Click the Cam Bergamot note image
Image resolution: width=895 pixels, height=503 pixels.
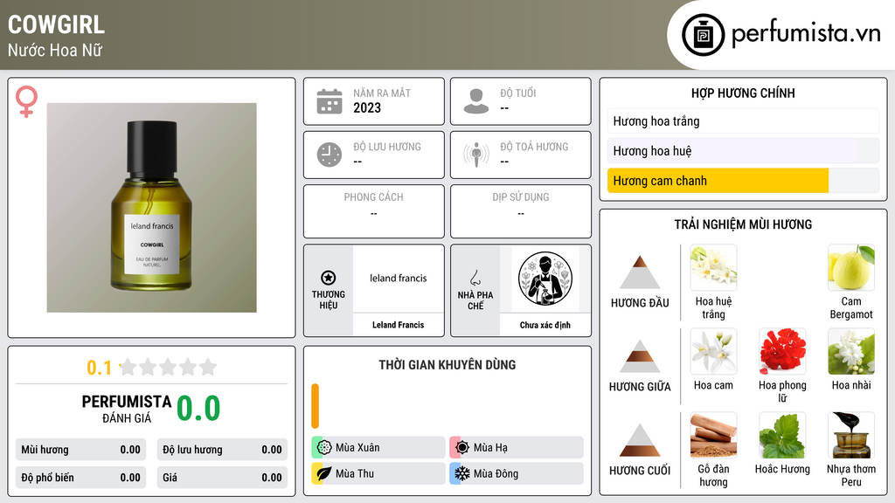851,268
